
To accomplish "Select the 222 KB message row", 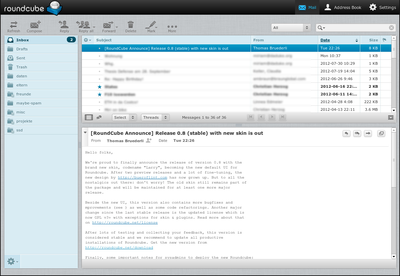I will 237,102.
